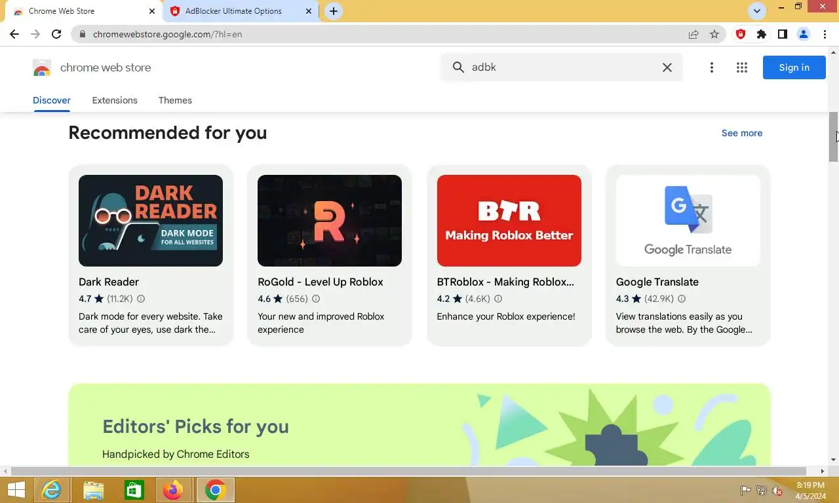This screenshot has height=503, width=839.
Task: Click the horizontal scroll left arrow
Action: 6,471
